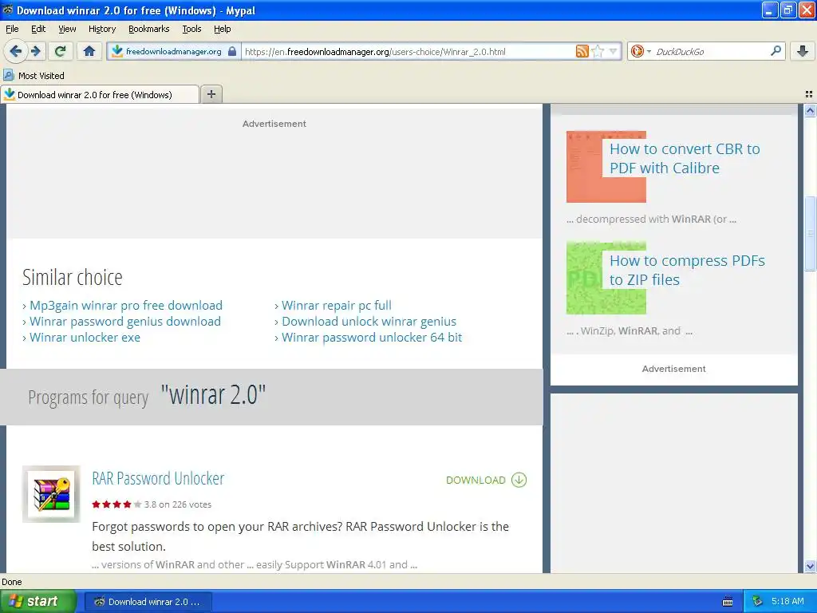
Task: Open a new tab with plus button
Action: point(211,94)
